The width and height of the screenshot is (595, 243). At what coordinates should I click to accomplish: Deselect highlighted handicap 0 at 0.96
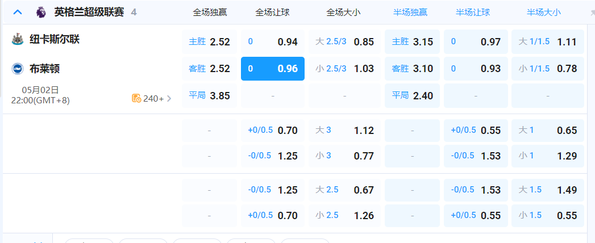pyautogui.click(x=272, y=69)
